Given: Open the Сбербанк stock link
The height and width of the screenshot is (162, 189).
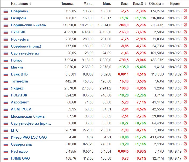Looking at the screenshot, I should (20, 11).
